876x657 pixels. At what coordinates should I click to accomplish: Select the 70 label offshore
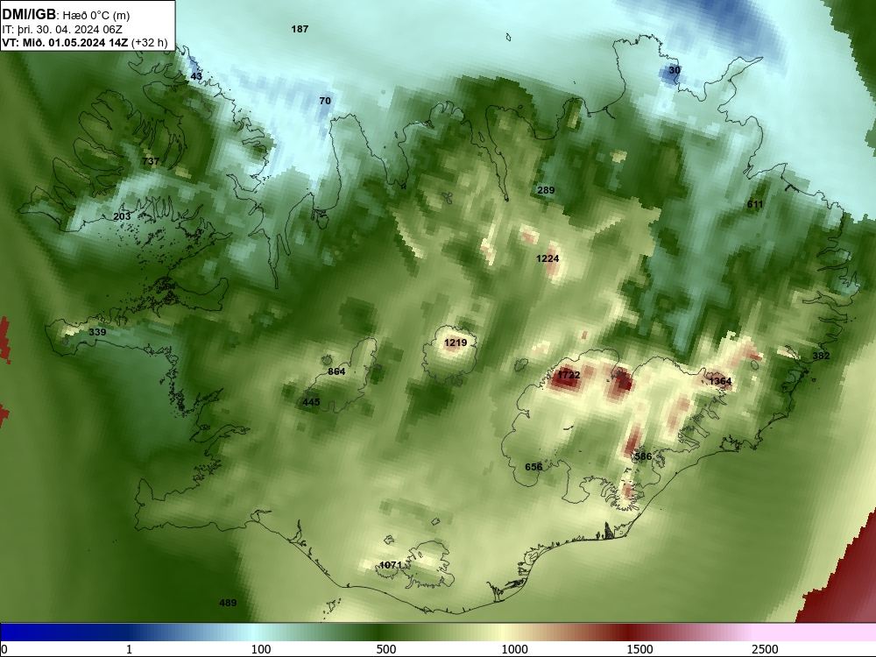pos(325,101)
